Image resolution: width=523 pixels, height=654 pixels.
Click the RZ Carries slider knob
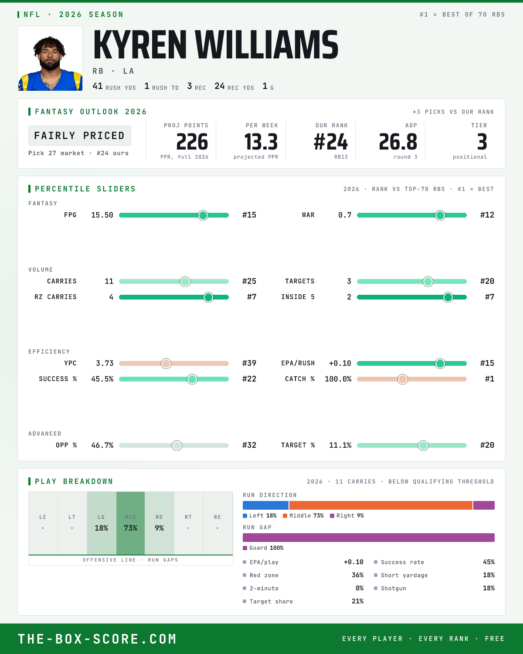point(208,297)
